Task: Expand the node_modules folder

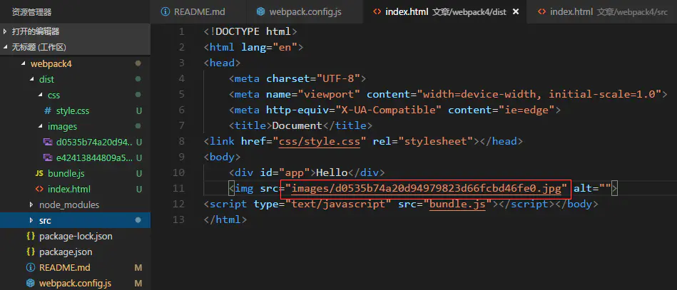Action: pyautogui.click(x=31, y=204)
